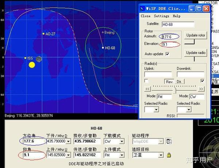Click the 仰角 field showing 9.1

pyautogui.click(x=34, y=155)
